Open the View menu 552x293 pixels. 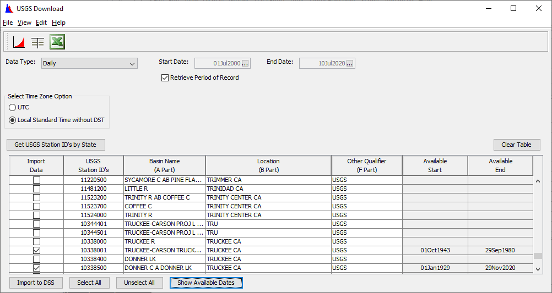tap(24, 23)
